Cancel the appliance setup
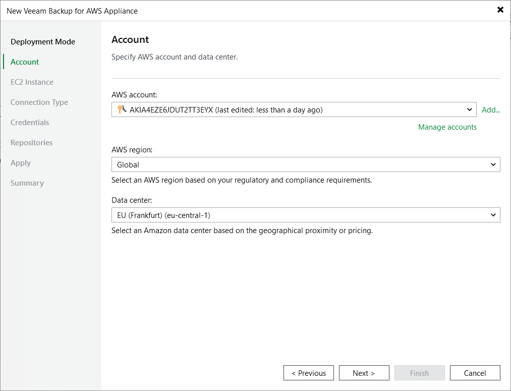 tap(475, 373)
